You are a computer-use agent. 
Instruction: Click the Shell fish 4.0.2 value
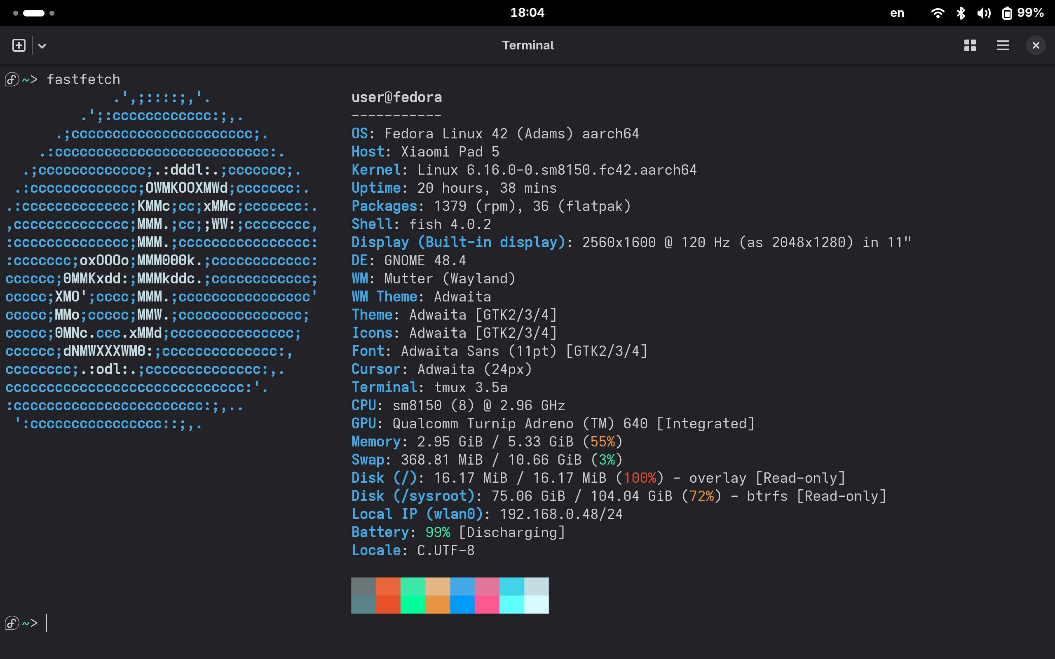(450, 224)
